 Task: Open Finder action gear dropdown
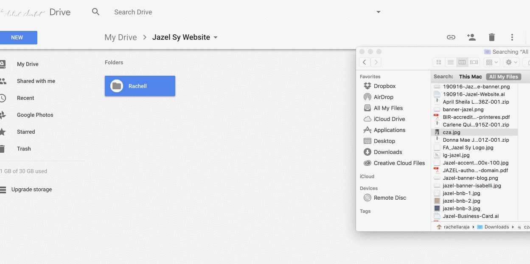[x=511, y=62]
